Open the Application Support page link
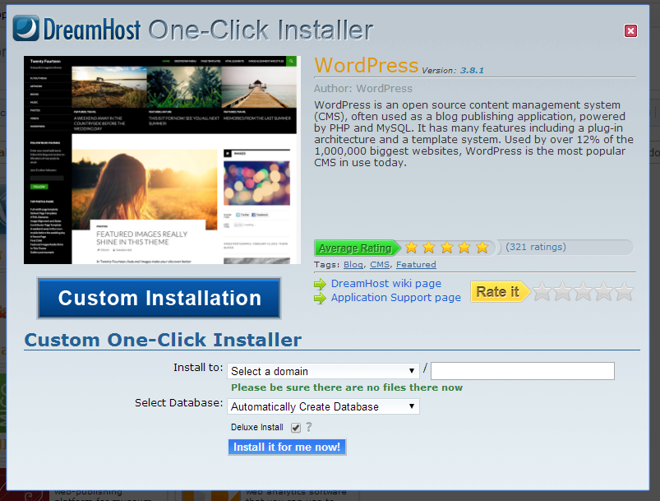The height and width of the screenshot is (501, 660). (x=395, y=298)
